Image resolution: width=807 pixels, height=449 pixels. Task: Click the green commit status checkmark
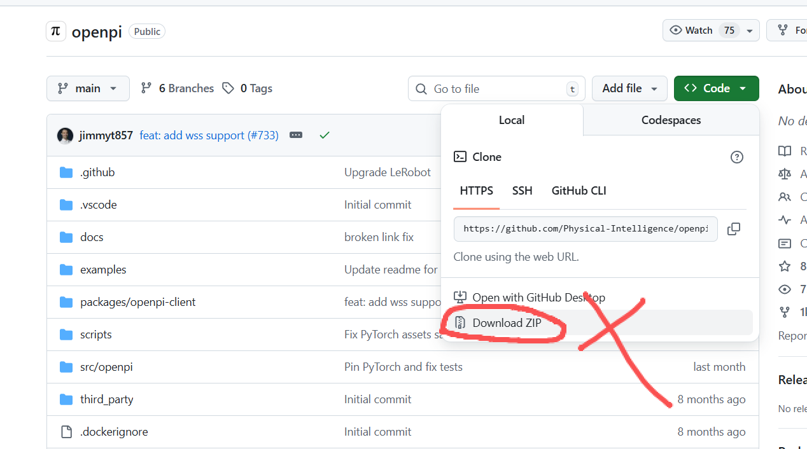(x=325, y=135)
